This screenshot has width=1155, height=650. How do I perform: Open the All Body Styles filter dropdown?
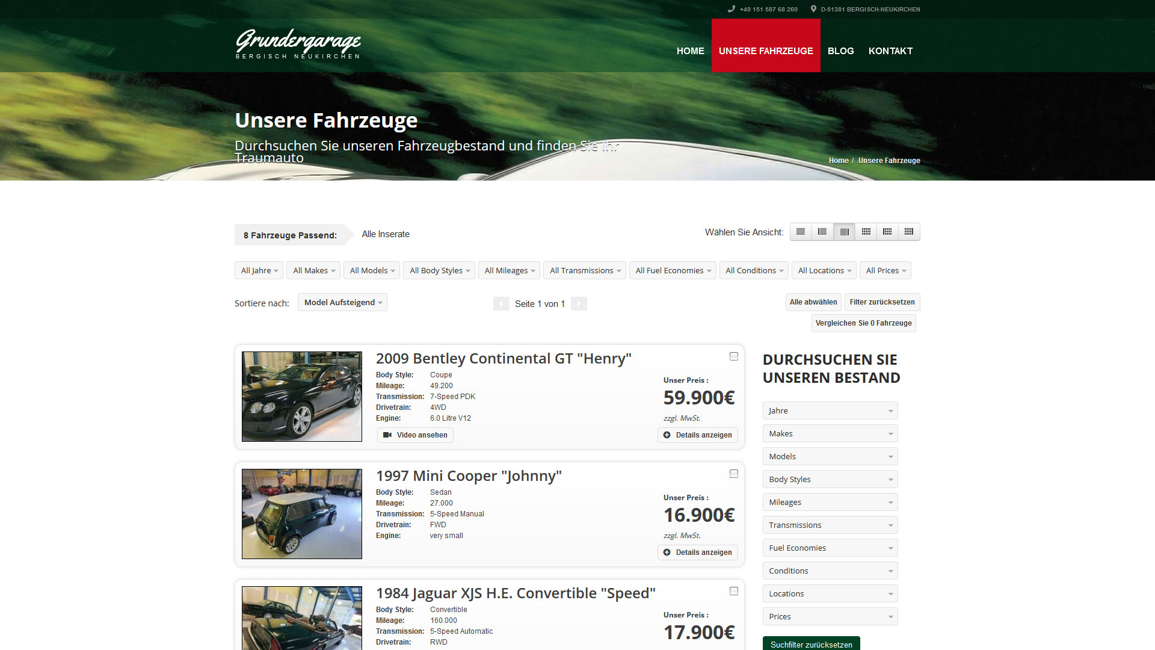(x=439, y=270)
